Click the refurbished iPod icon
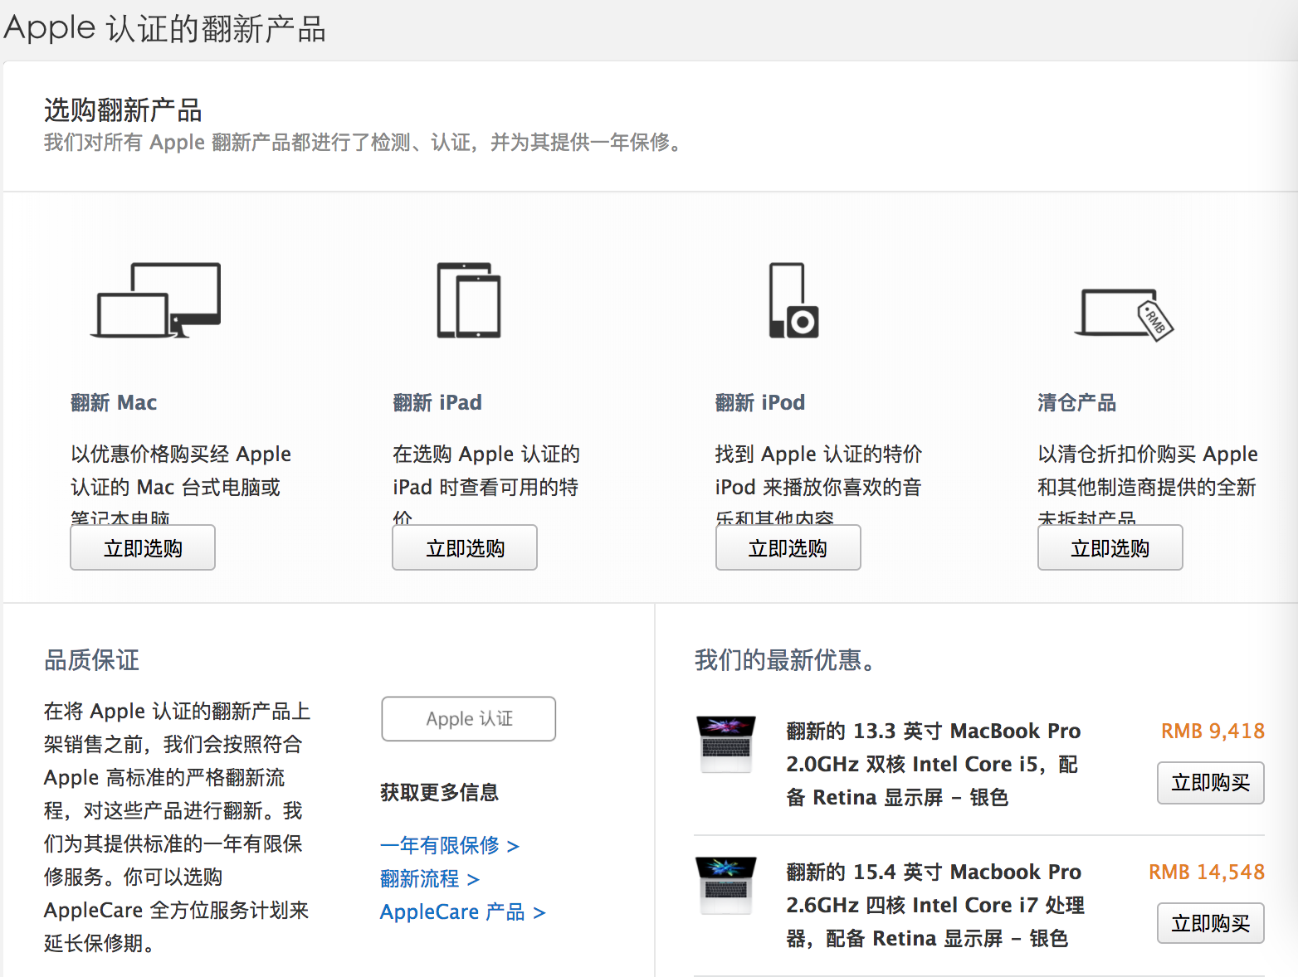 pyautogui.click(x=793, y=300)
